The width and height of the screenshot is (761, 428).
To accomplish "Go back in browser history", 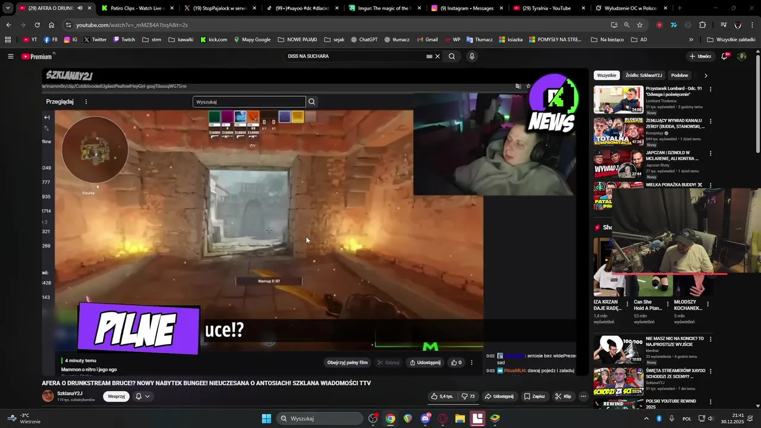I will tap(8, 25).
